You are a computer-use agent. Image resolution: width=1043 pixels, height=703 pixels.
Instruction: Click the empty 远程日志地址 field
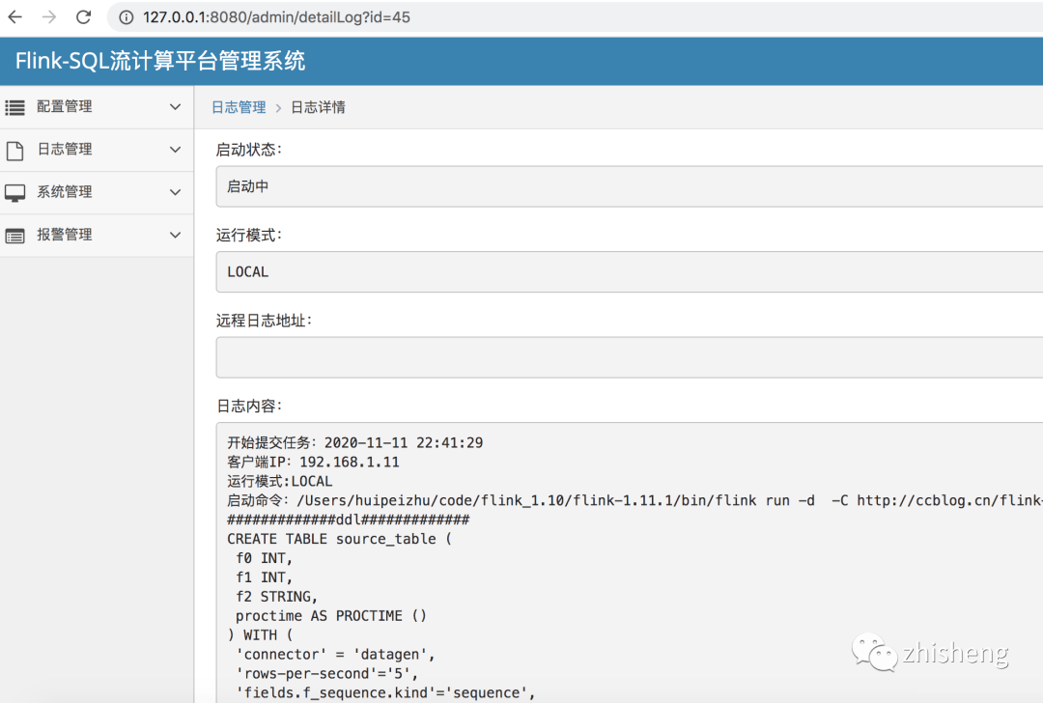click(x=630, y=357)
